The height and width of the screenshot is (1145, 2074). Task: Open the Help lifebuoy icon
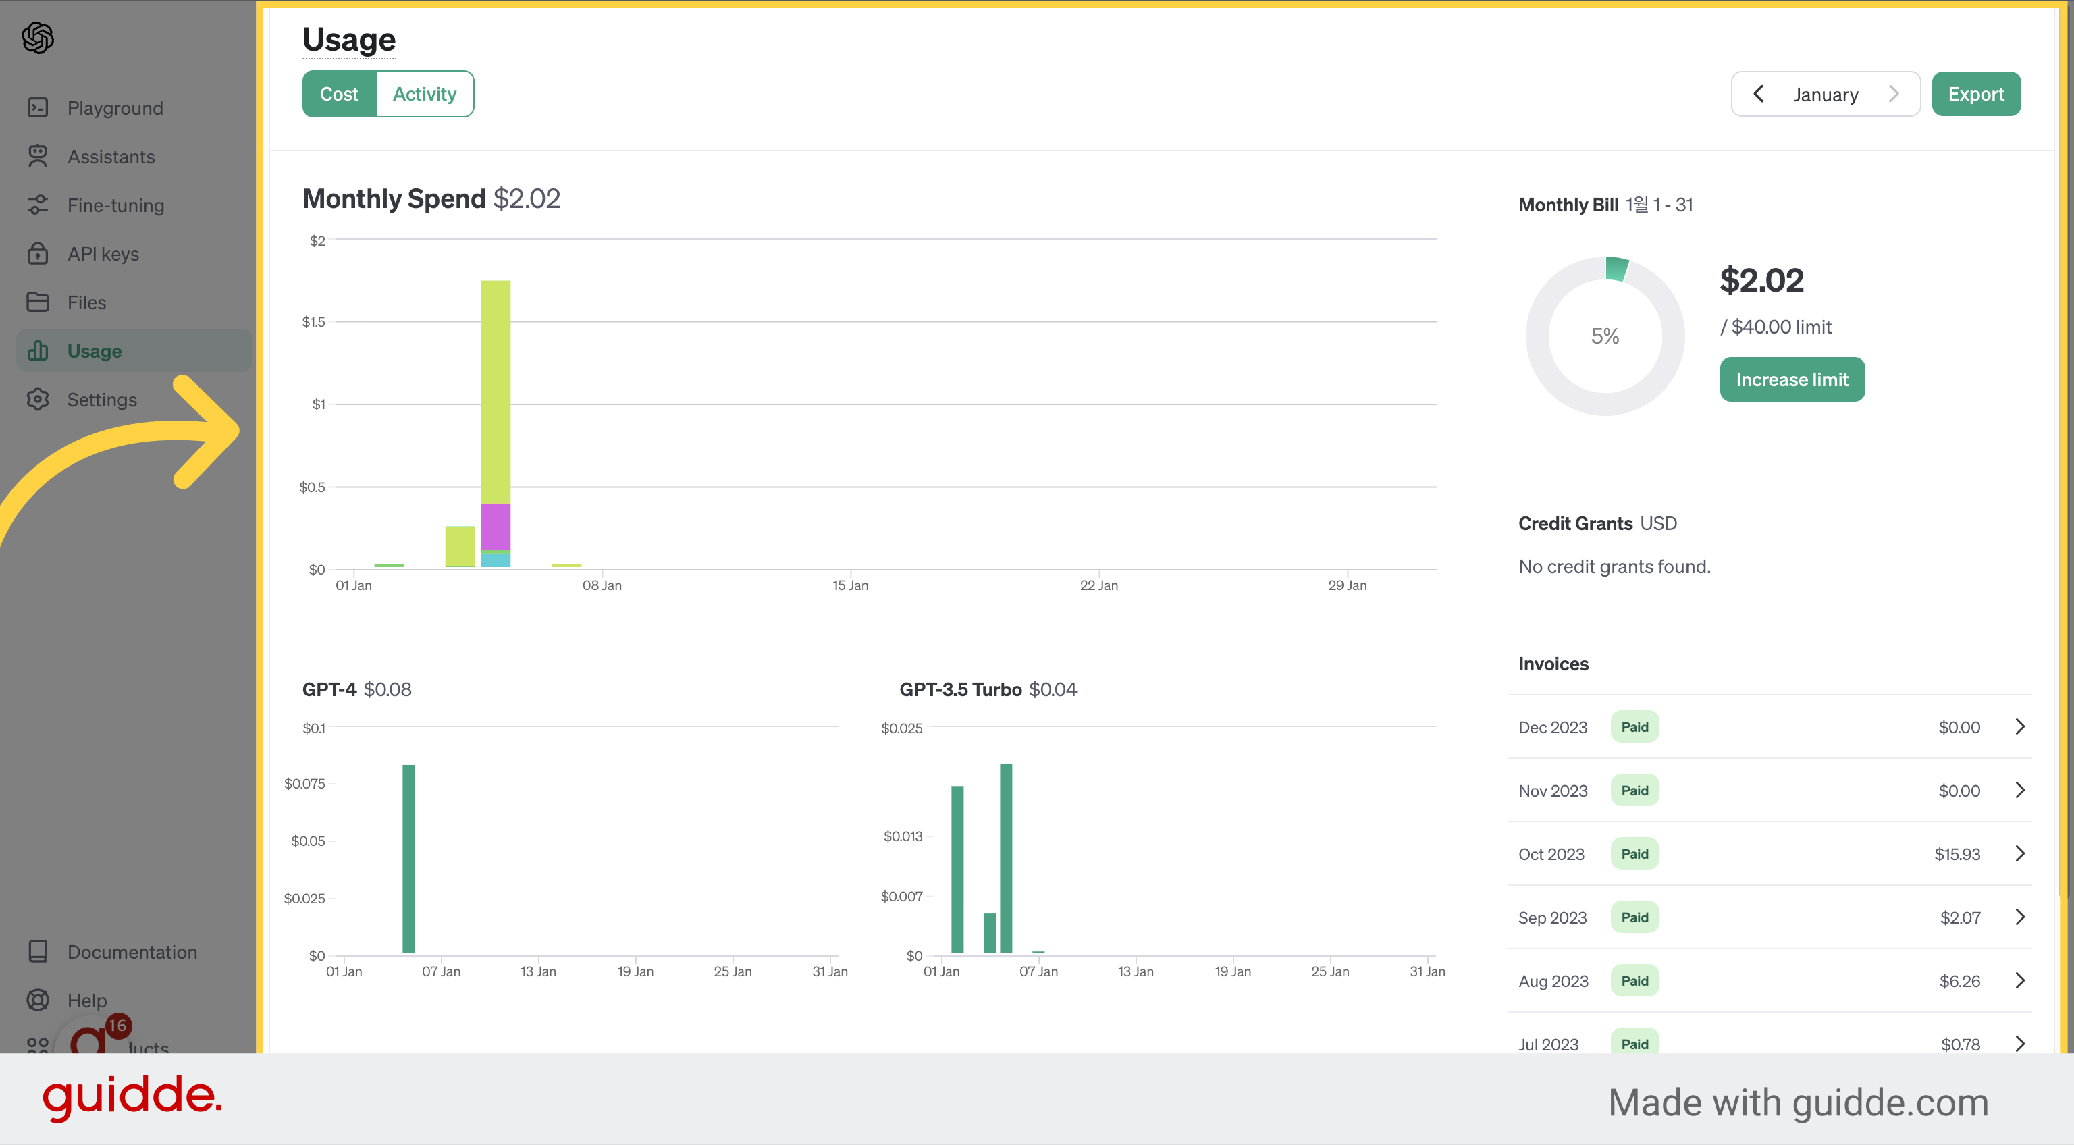coord(38,1000)
